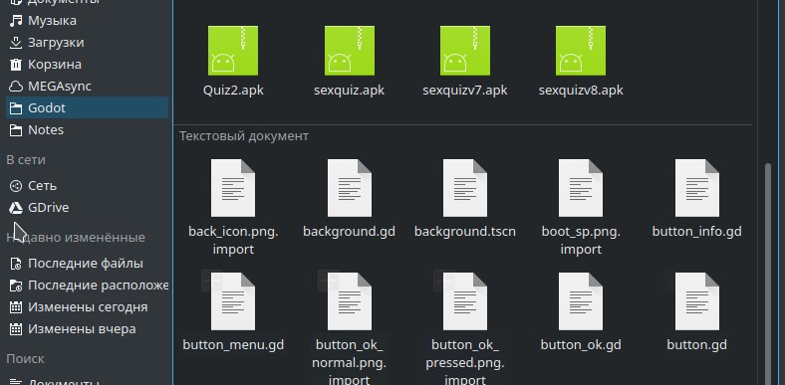Open the Notes place

[87, 130]
